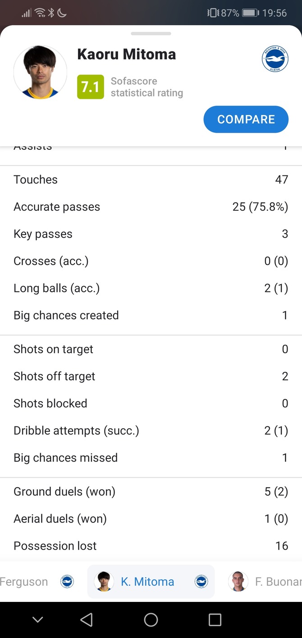Tap Mitoma's small avatar in bottom bar
The height and width of the screenshot is (638, 302).
104,582
